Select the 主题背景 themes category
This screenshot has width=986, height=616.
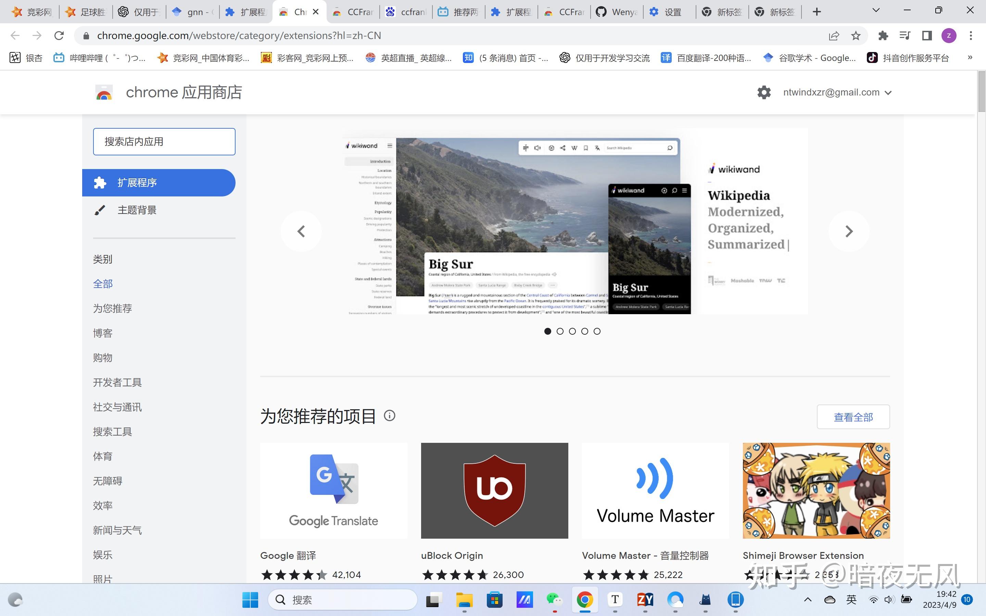pyautogui.click(x=137, y=210)
